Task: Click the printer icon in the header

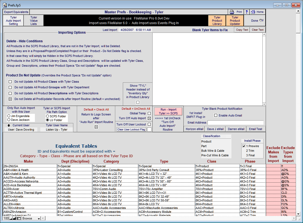Action: coord(232,12)
